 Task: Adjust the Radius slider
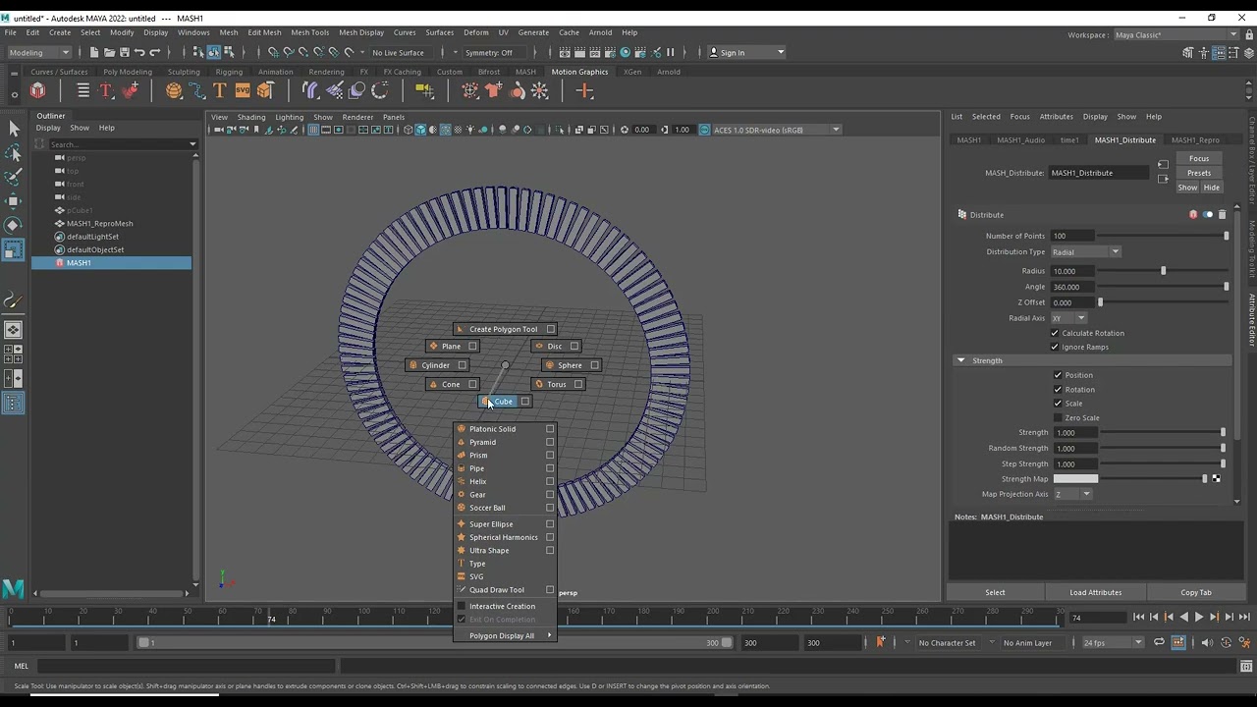pyautogui.click(x=1163, y=271)
